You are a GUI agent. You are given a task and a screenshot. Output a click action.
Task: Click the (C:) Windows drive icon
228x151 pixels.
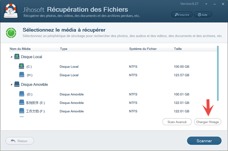22,66
